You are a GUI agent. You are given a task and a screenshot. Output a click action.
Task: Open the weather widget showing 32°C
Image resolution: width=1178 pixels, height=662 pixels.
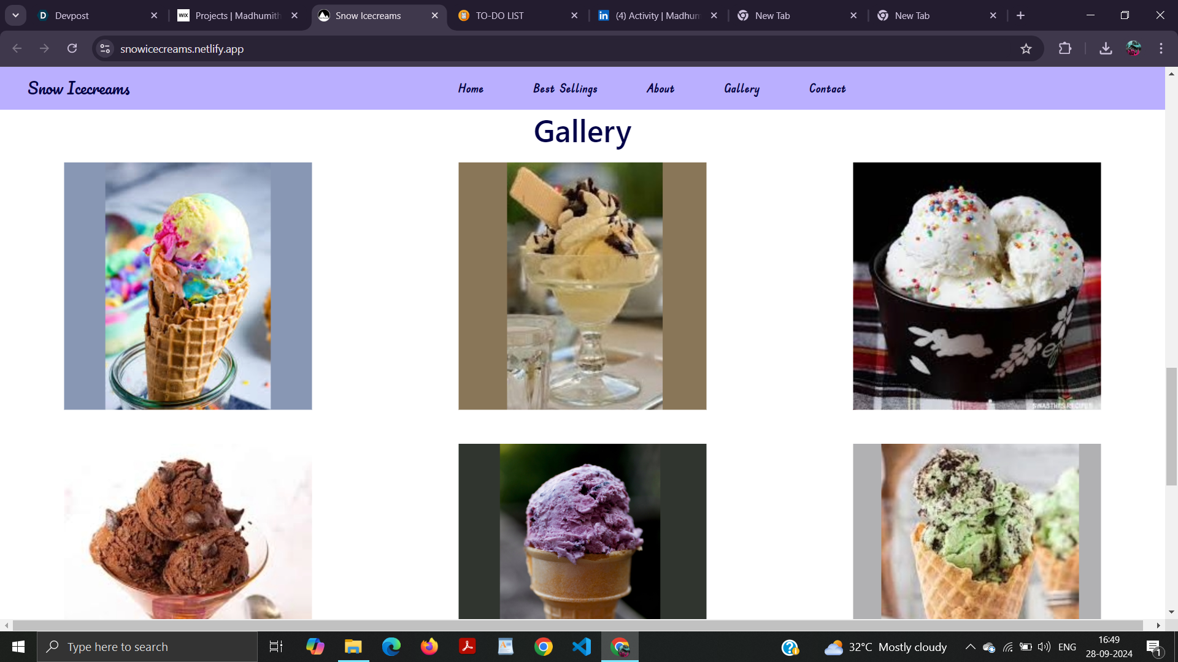pyautogui.click(x=885, y=647)
